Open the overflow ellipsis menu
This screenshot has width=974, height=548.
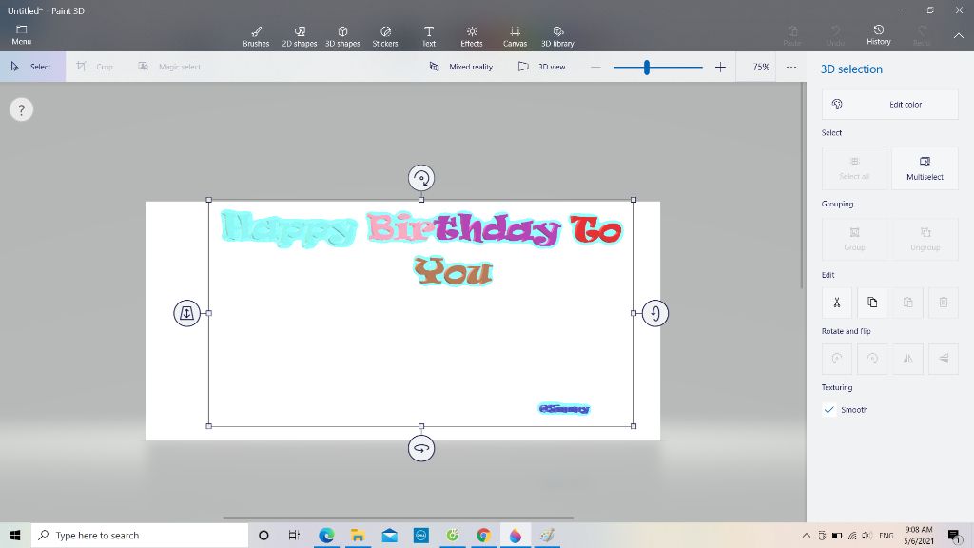click(x=791, y=67)
